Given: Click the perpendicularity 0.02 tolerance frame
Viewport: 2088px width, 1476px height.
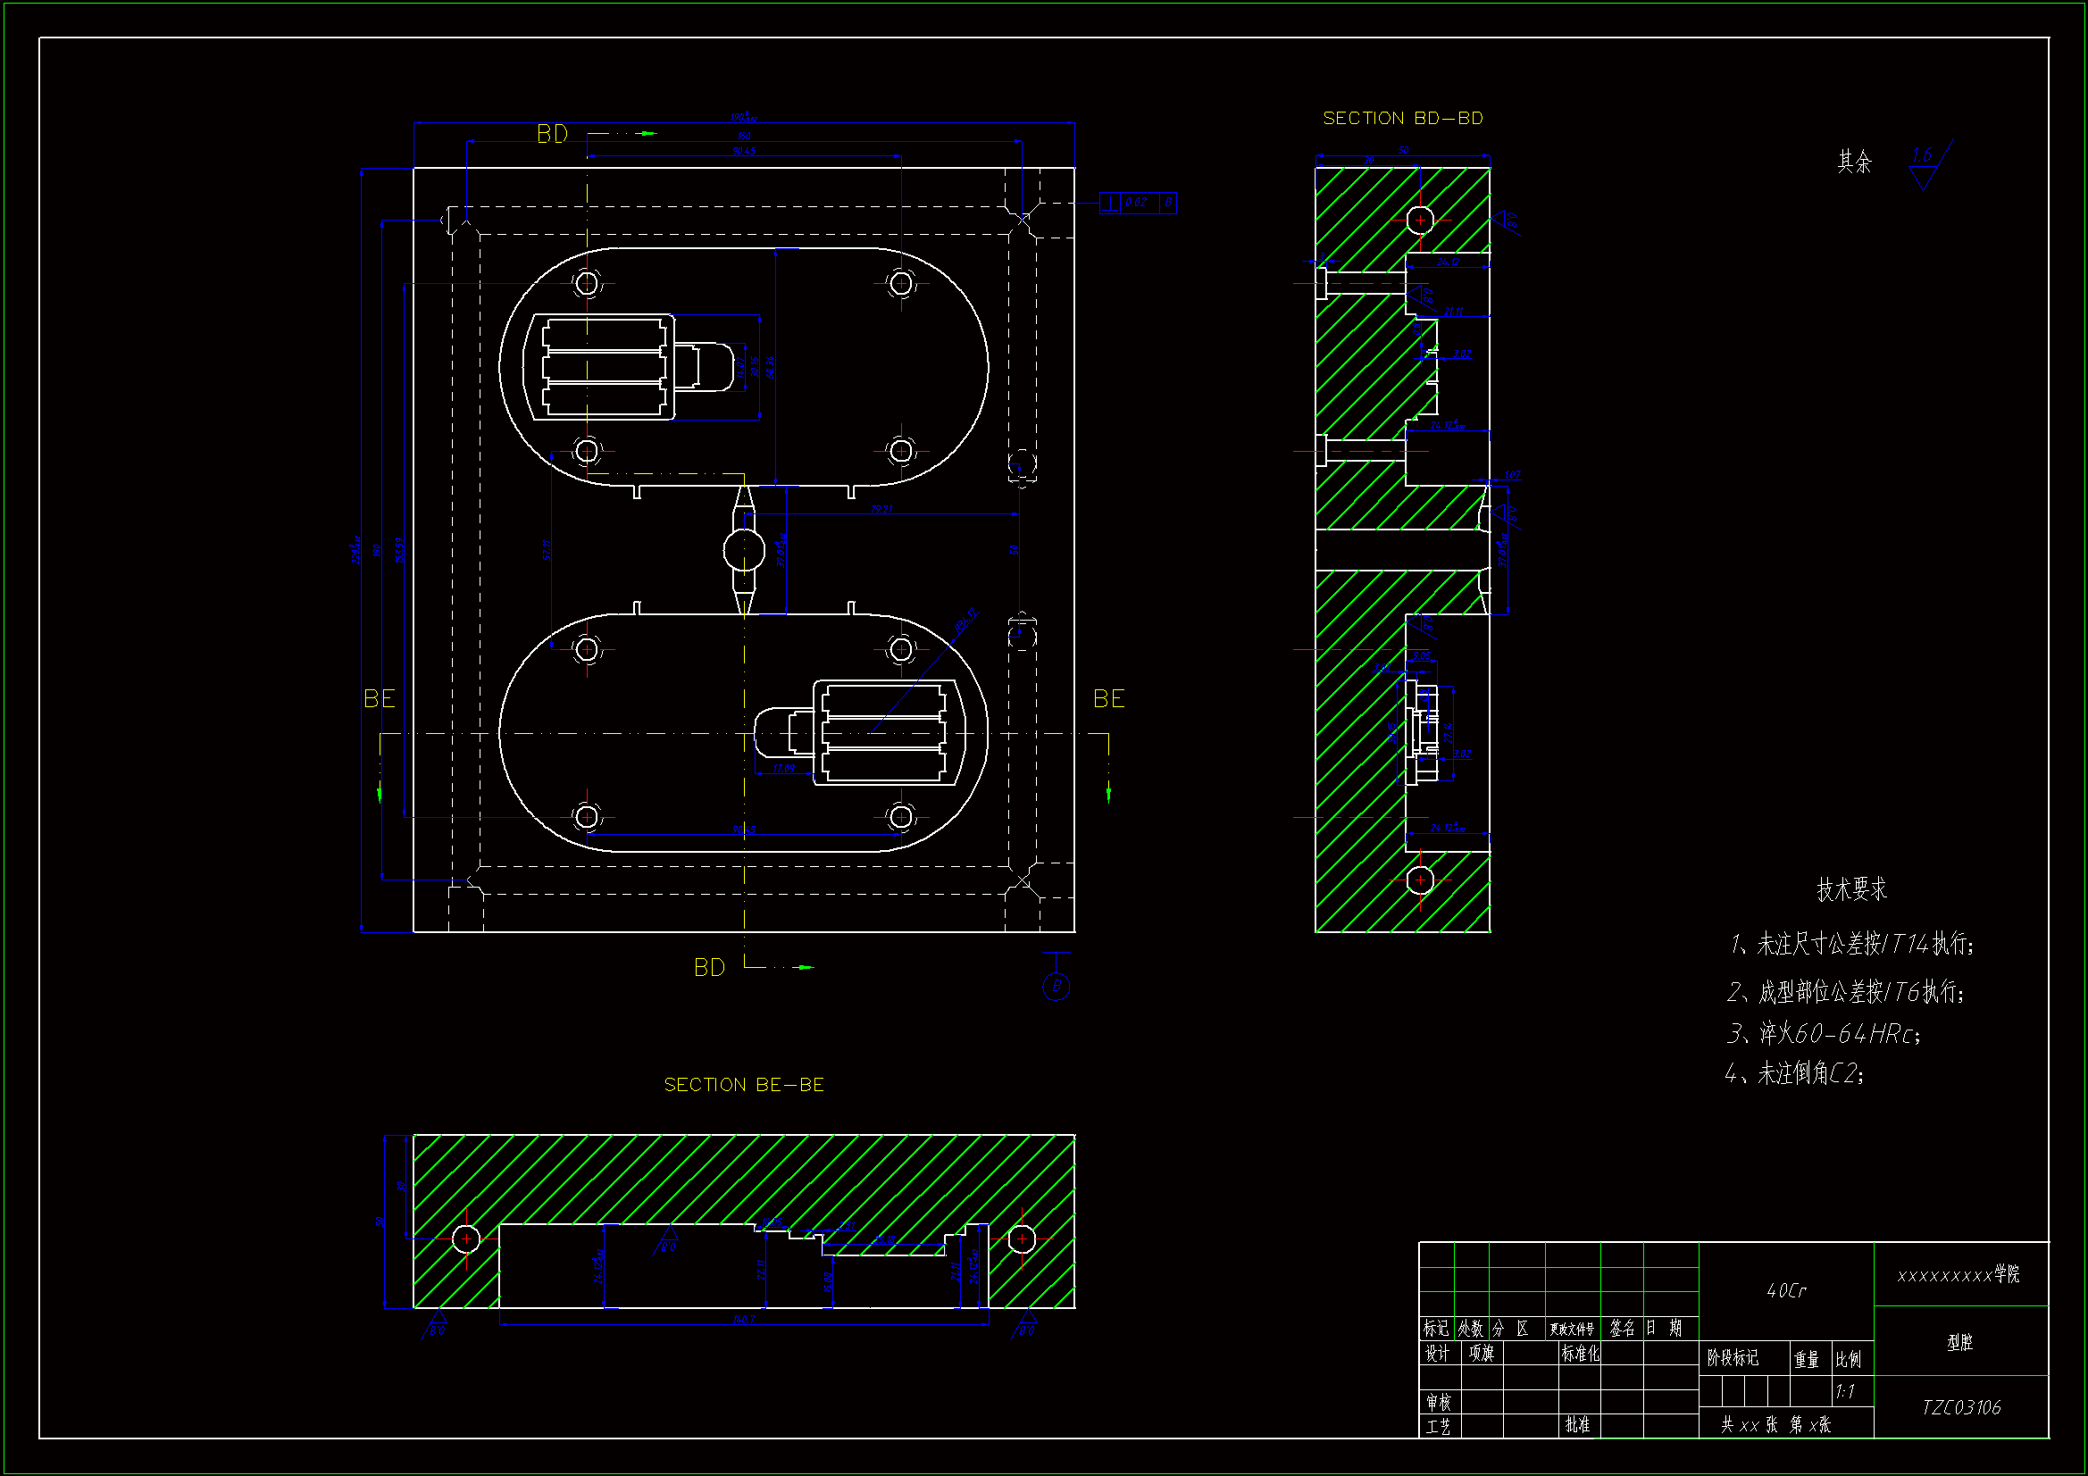Looking at the screenshot, I should 1138,203.
